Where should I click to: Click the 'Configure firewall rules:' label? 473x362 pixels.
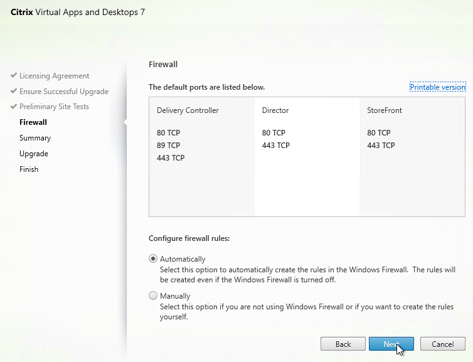[x=189, y=238]
